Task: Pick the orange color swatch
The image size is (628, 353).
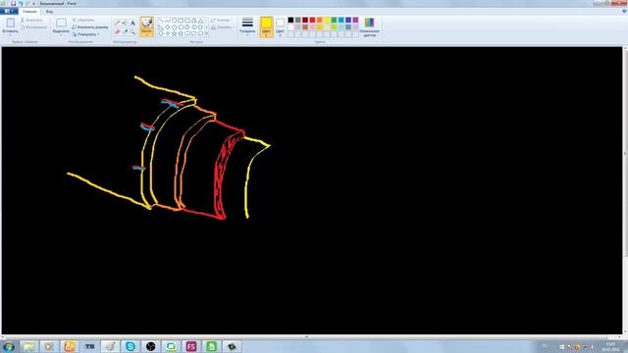Action: tap(320, 20)
